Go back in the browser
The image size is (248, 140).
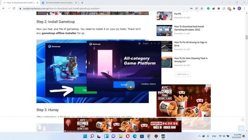pyautogui.click(x=3, y=9)
